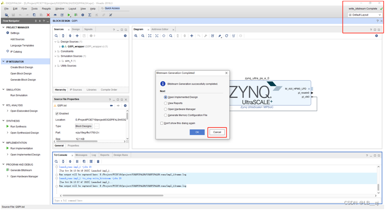Search in the Sources panel toolbar
The height and width of the screenshot is (210, 385).
click(56, 36)
